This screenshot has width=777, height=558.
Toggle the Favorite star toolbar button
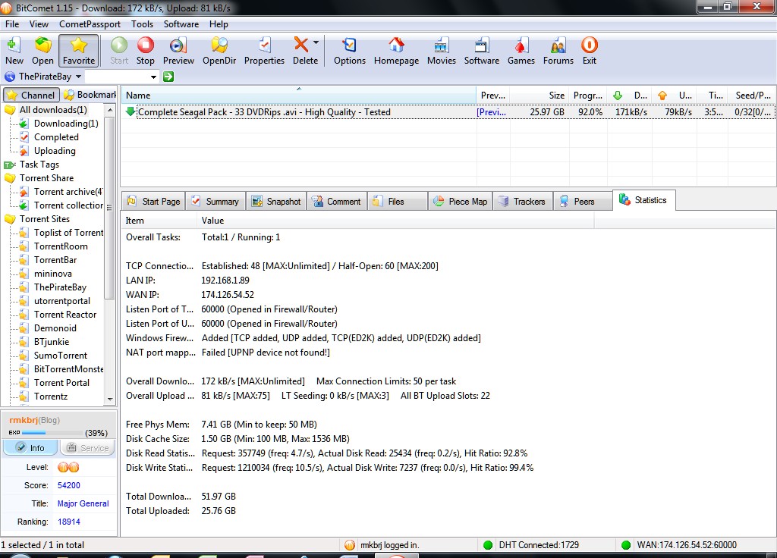(79, 51)
